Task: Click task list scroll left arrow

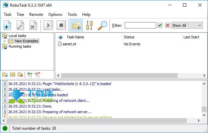Action: point(58,75)
